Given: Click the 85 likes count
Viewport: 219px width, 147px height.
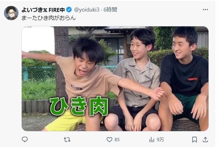Looking at the screenshot, I should [117, 140].
